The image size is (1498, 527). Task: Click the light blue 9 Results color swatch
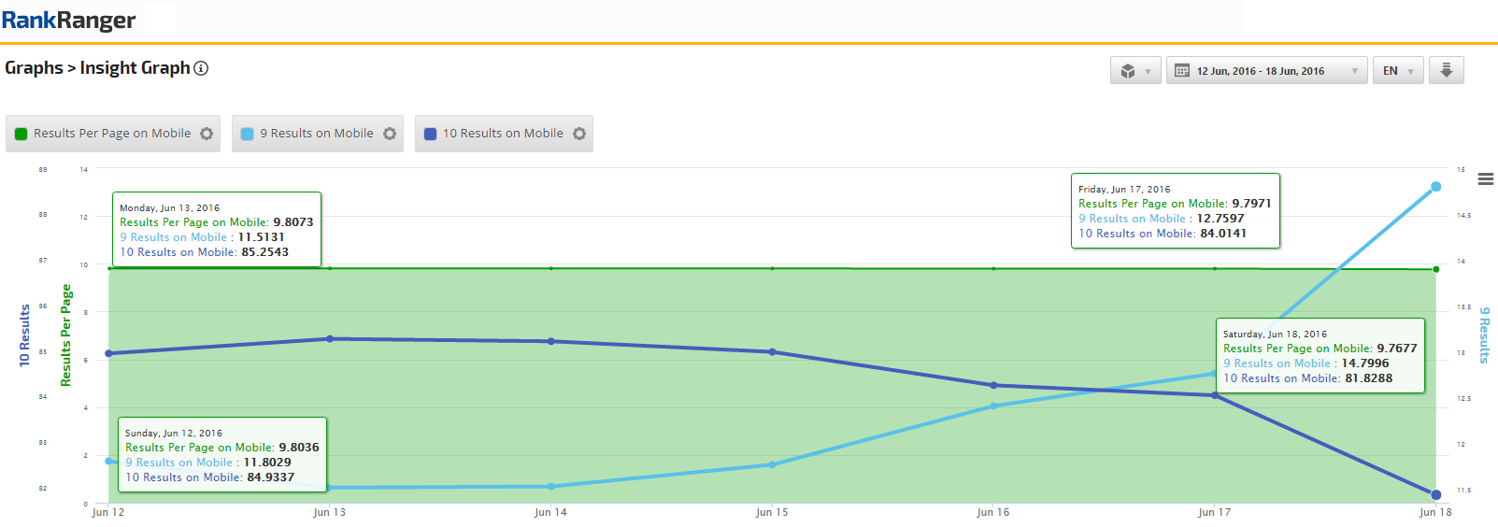(x=248, y=134)
